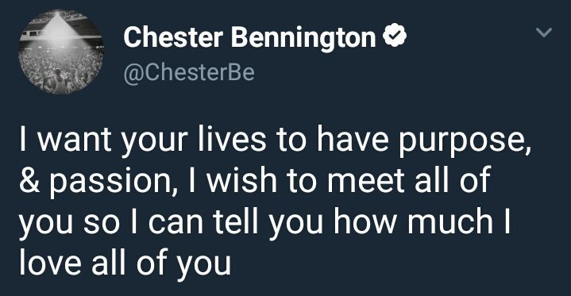Visit the @ChesterBe handle link
The width and height of the screenshot is (571, 296).
pyautogui.click(x=189, y=73)
